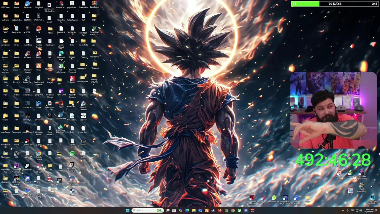The image size is (380, 214).
Task: Select the Police Report file
Action: tap(72, 17)
